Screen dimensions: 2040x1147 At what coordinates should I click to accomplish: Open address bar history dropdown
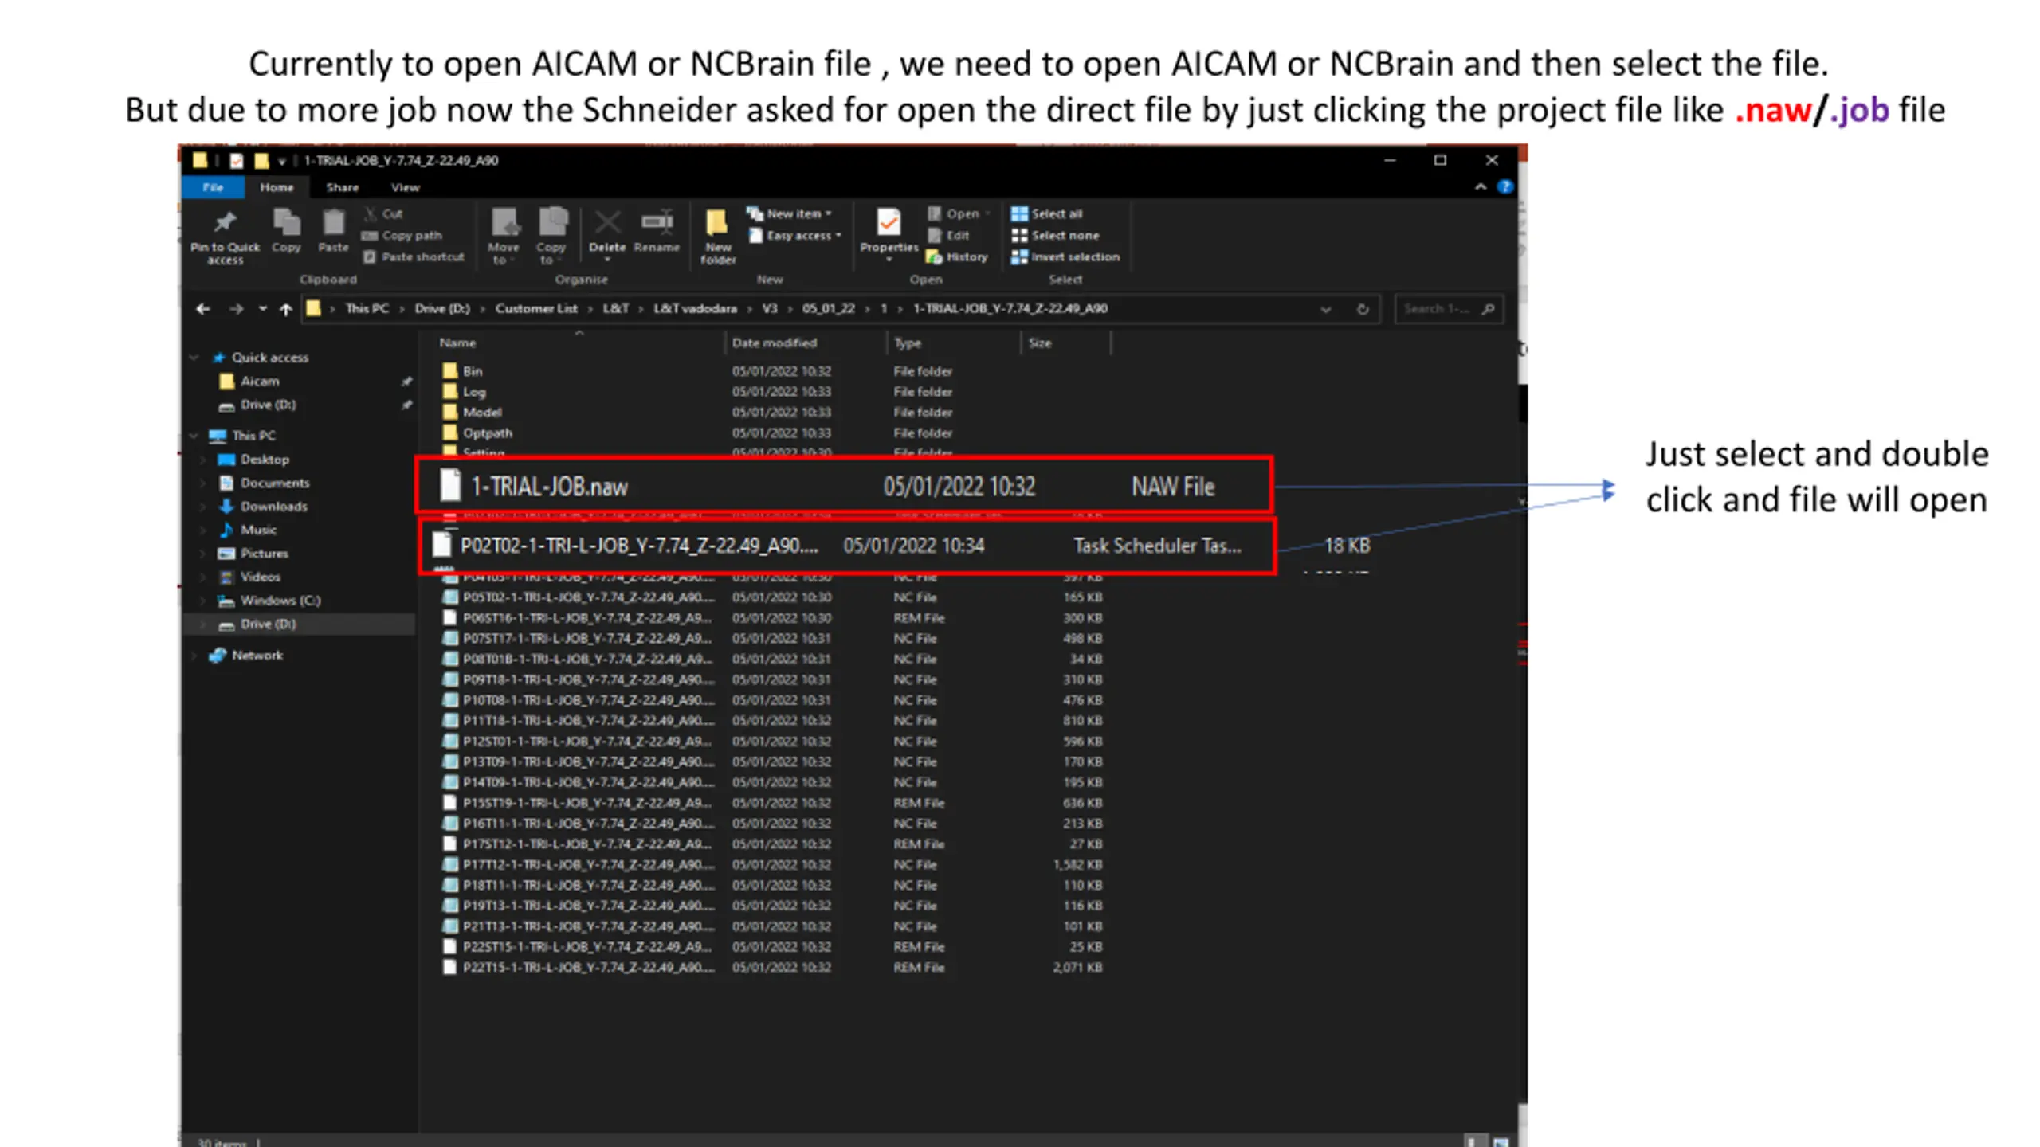[1325, 309]
